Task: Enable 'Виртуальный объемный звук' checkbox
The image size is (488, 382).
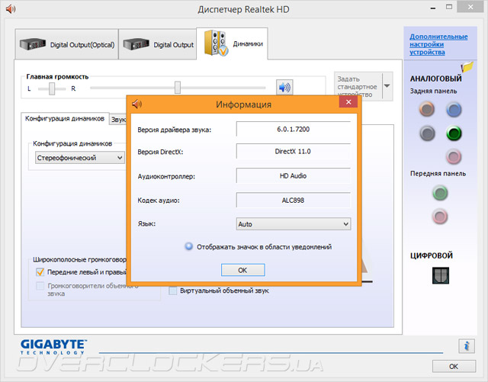Action: [172, 291]
